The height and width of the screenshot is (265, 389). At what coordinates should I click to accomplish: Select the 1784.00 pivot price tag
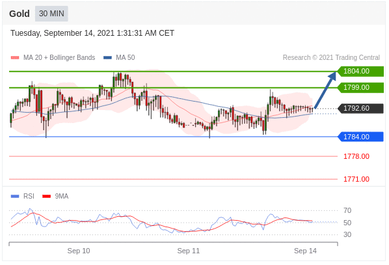361,137
